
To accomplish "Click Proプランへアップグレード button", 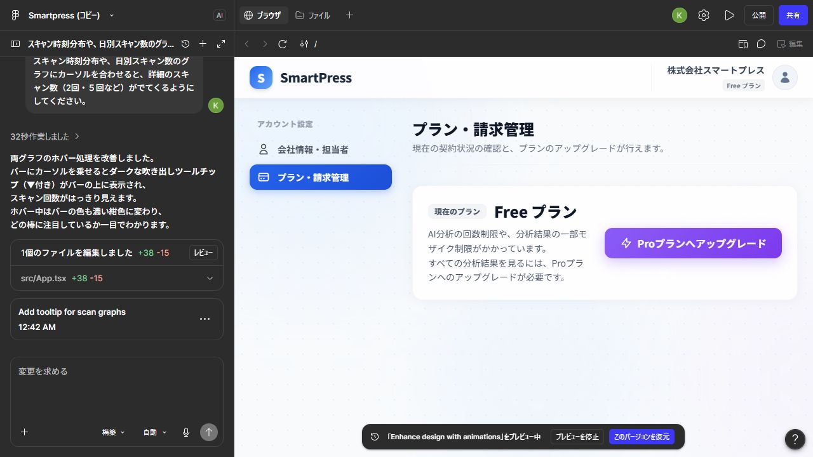I will click(x=693, y=243).
